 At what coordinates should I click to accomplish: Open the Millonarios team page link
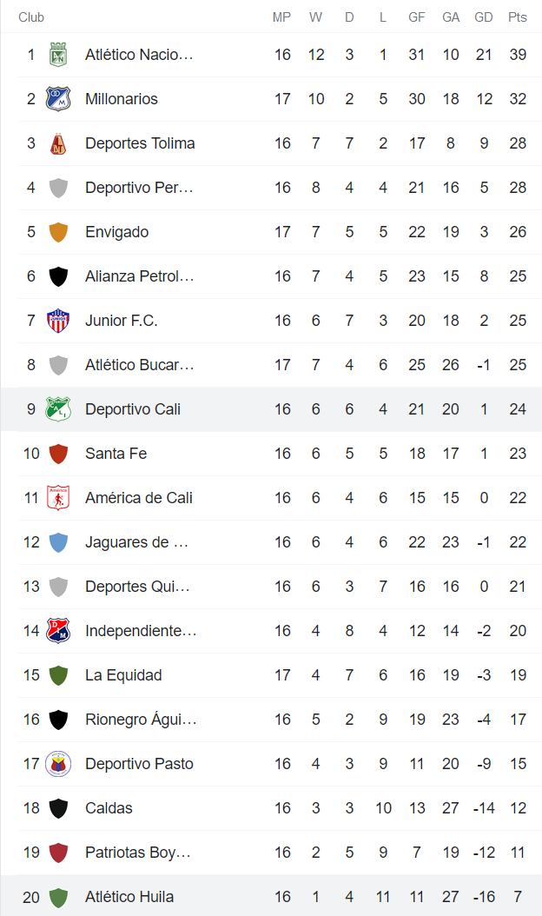pyautogui.click(x=122, y=98)
